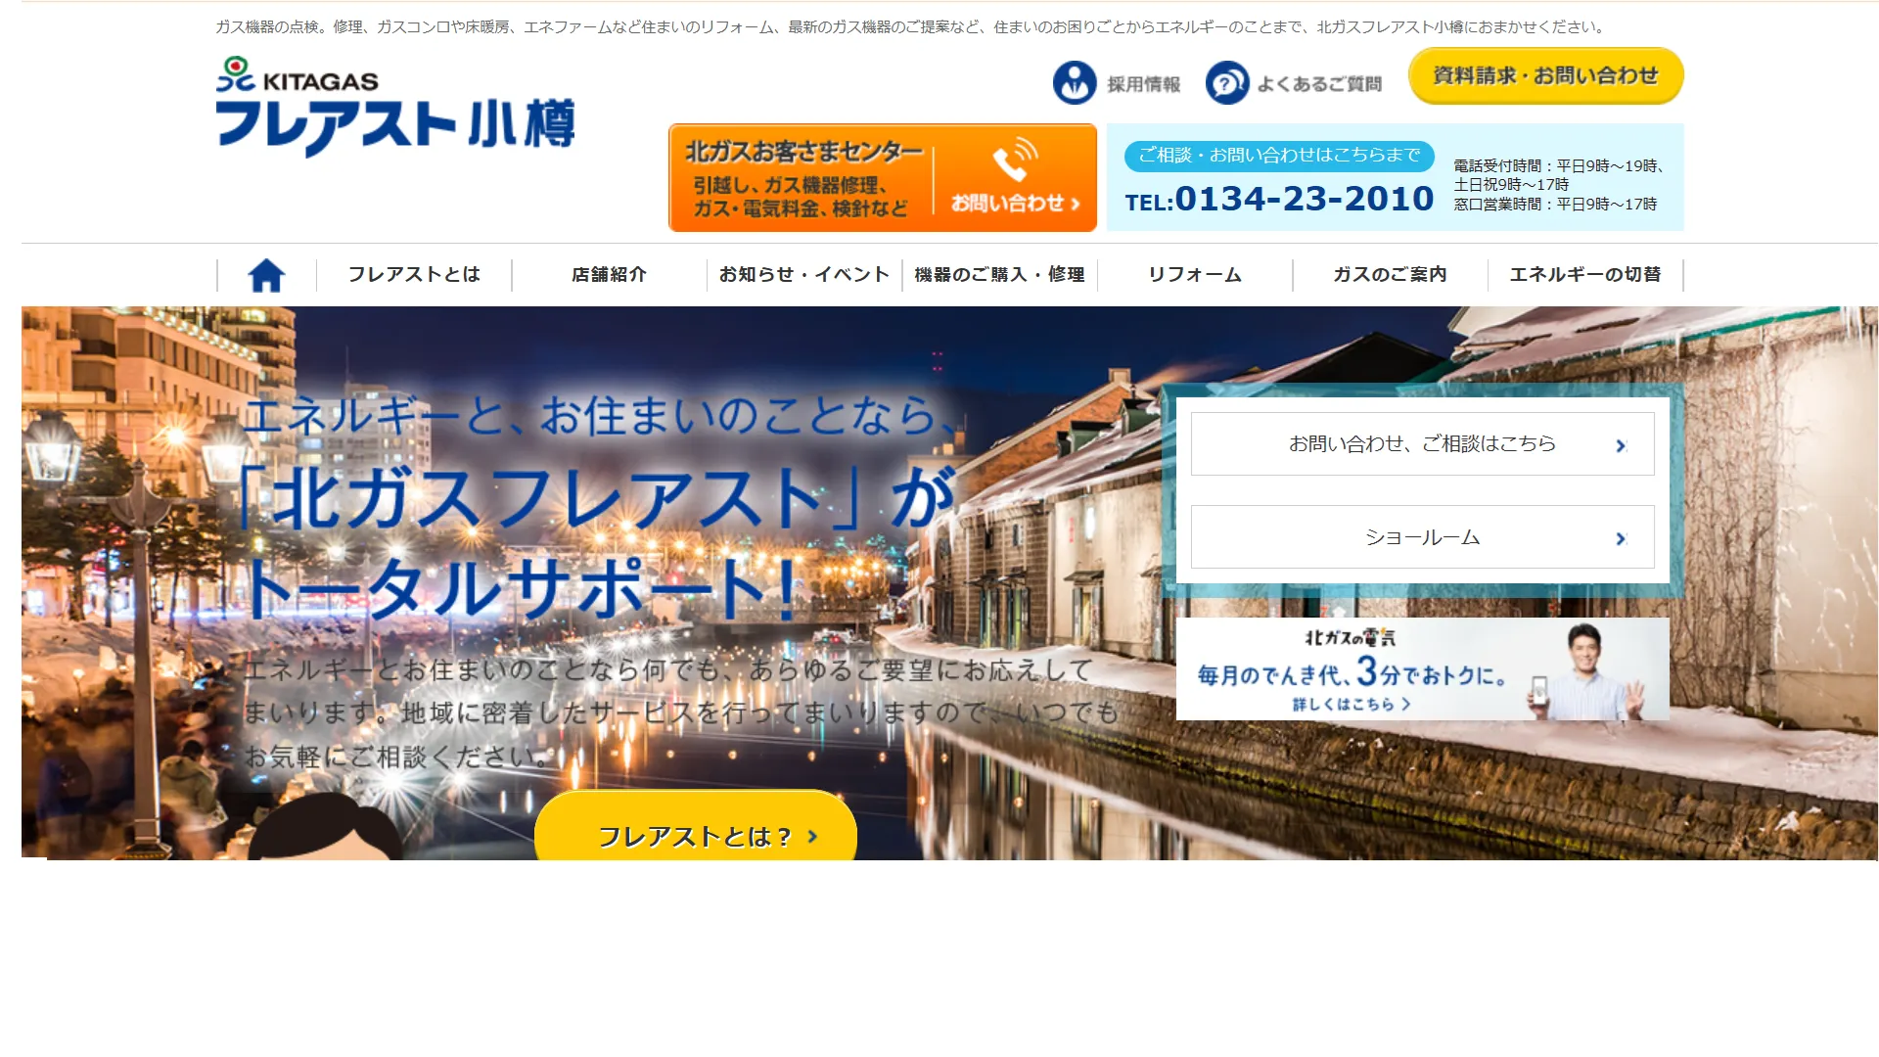Click phone number 0134-23-2010
Viewport: 1879px width, 1057px height.
pyautogui.click(x=1304, y=200)
